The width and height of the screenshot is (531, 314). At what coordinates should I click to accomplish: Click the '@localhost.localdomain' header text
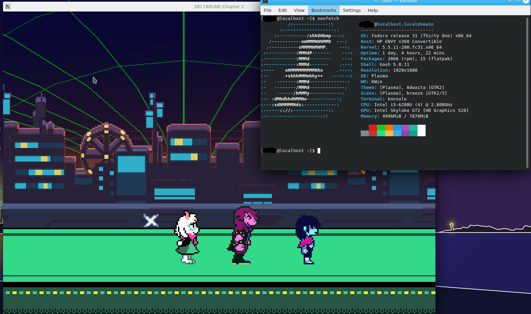coord(404,24)
